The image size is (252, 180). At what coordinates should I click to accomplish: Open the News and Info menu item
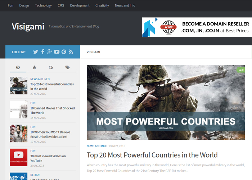[x=125, y=5]
